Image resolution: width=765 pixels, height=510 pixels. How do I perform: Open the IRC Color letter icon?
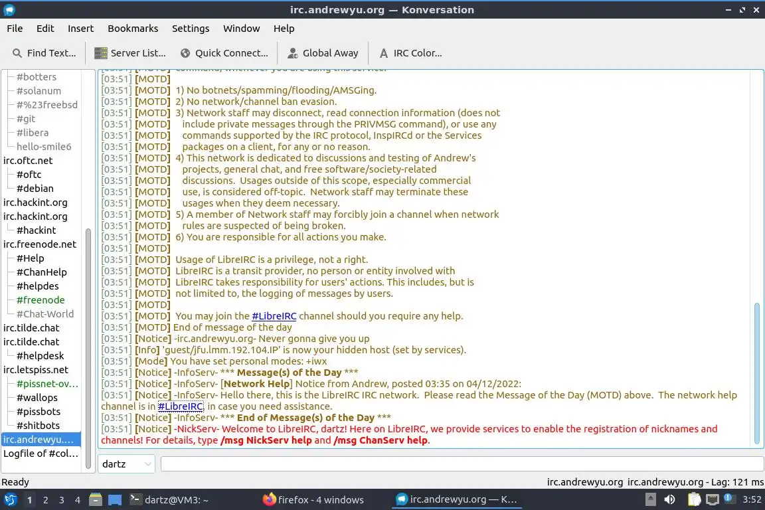point(384,53)
